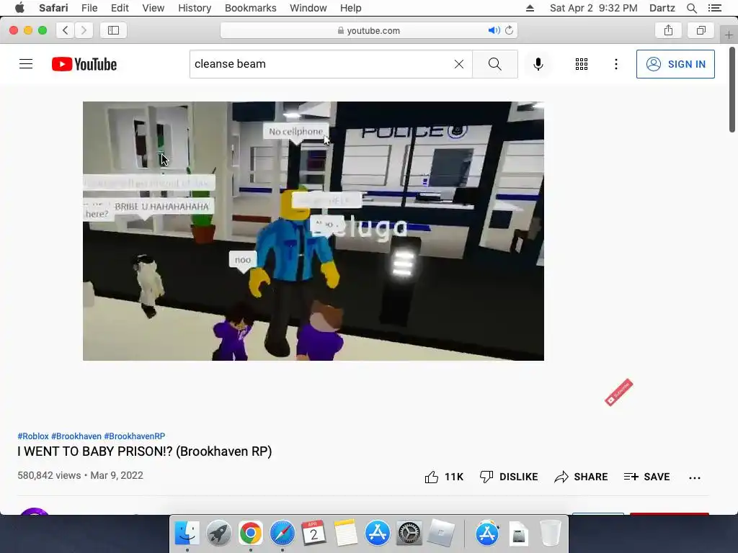Image resolution: width=738 pixels, height=553 pixels.
Task: Clear the search text with the X
Action: pyautogui.click(x=459, y=64)
